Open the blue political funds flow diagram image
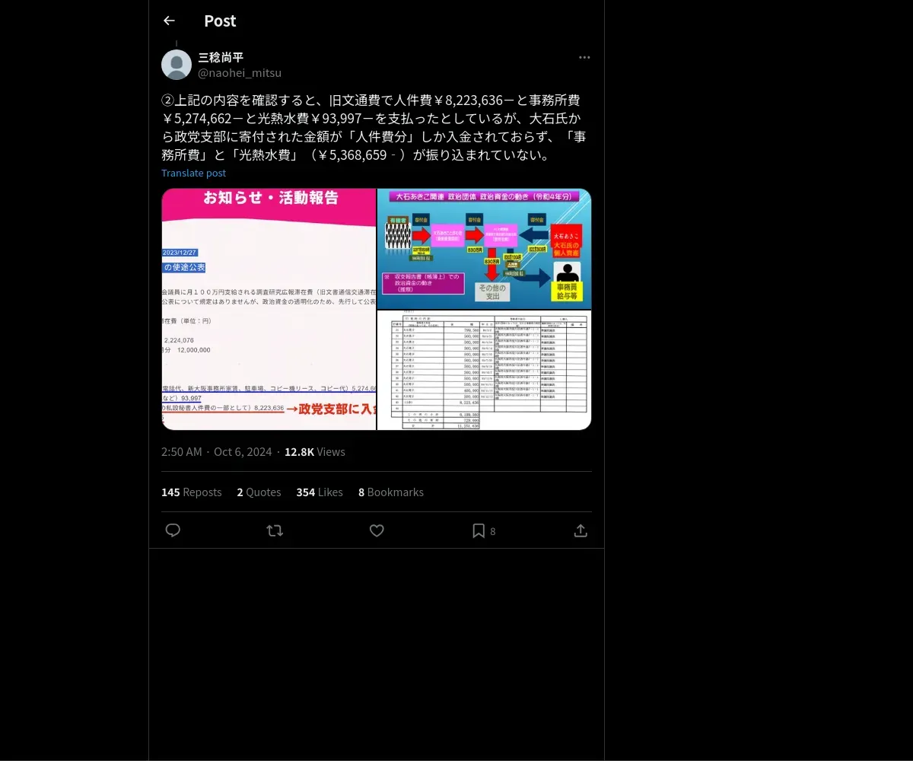Viewport: 913px width, 761px height. point(484,248)
